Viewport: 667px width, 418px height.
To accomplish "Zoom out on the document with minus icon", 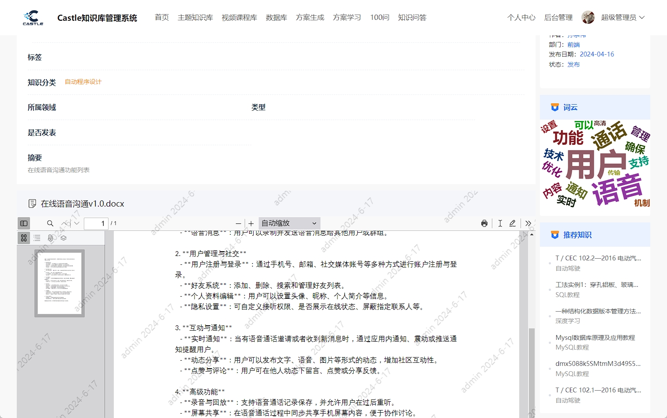I will point(238,223).
